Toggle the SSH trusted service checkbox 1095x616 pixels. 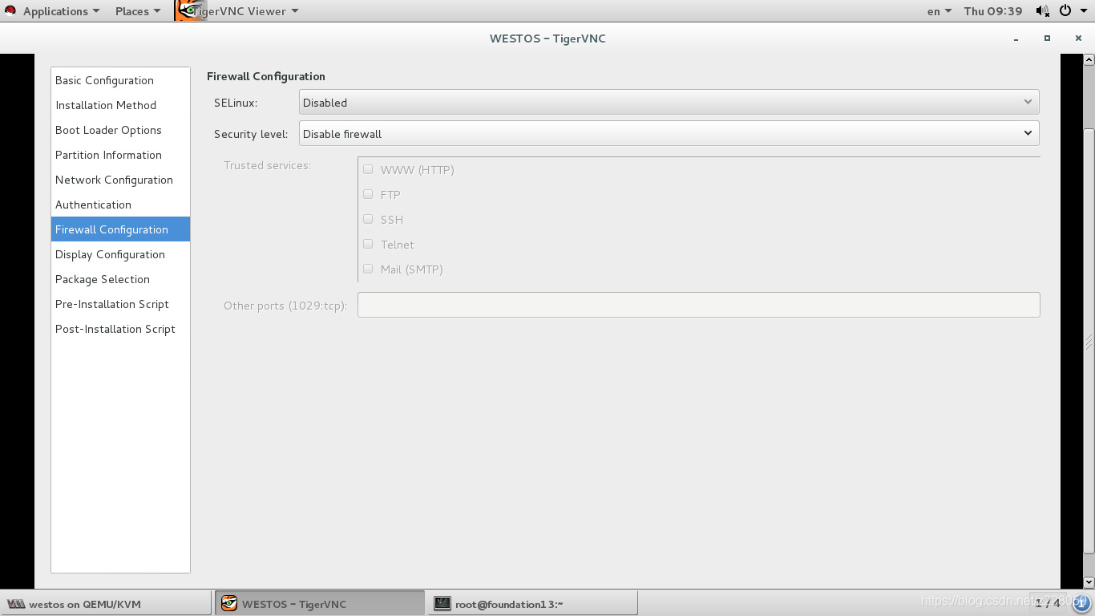click(x=368, y=219)
